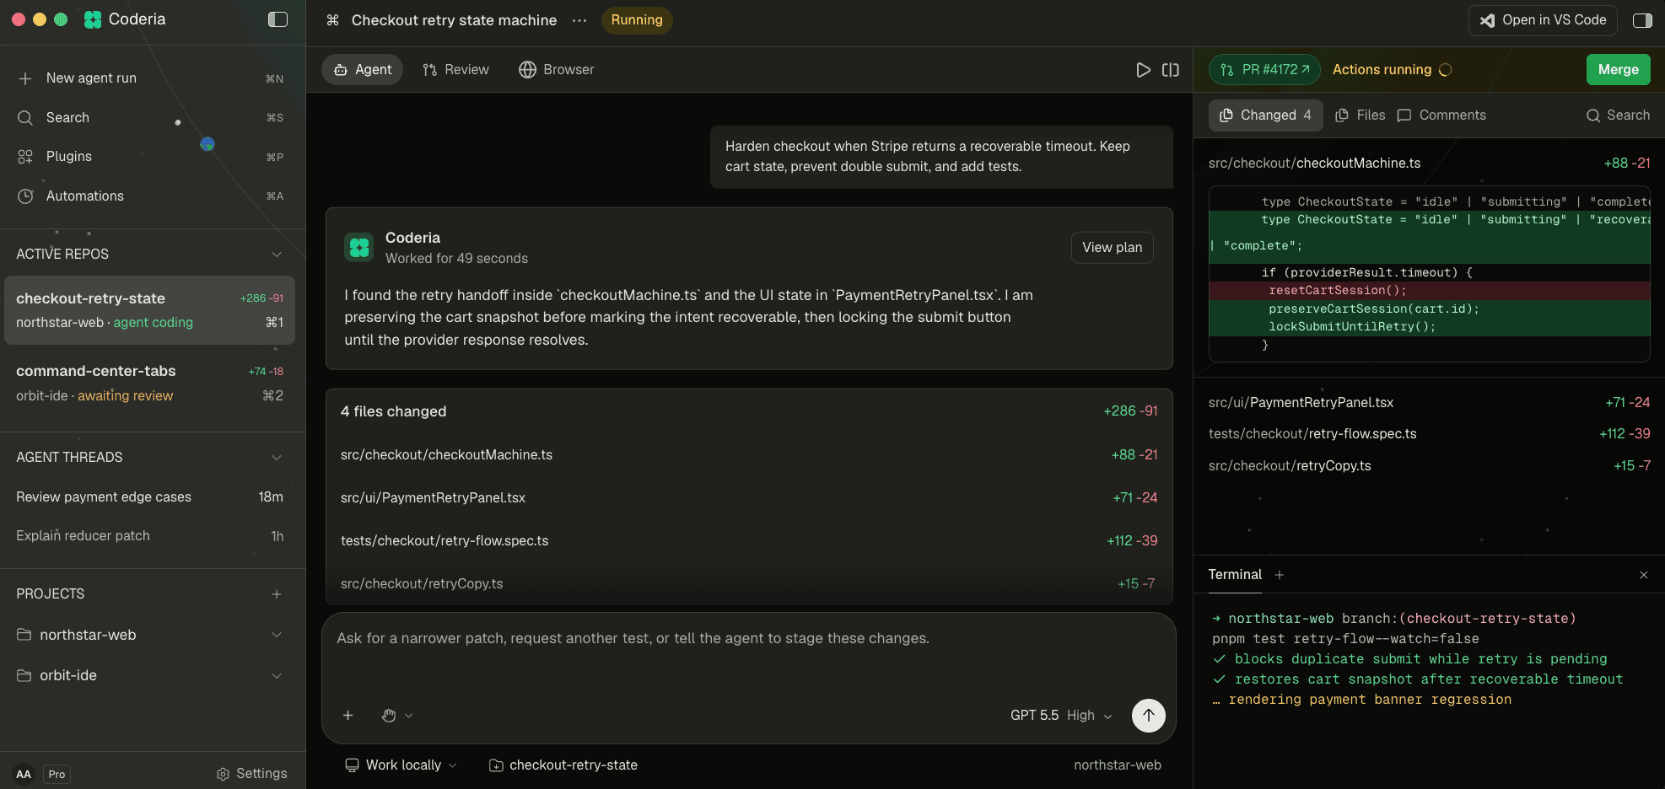Click the removed resetCartSession() diff line
Image resolution: width=1665 pixels, height=789 pixels.
1429,291
